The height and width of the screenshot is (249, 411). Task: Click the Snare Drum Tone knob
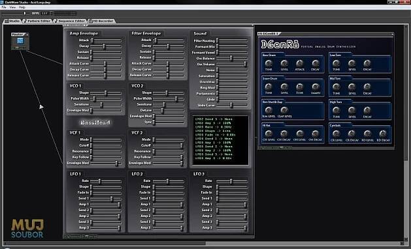[300, 87]
